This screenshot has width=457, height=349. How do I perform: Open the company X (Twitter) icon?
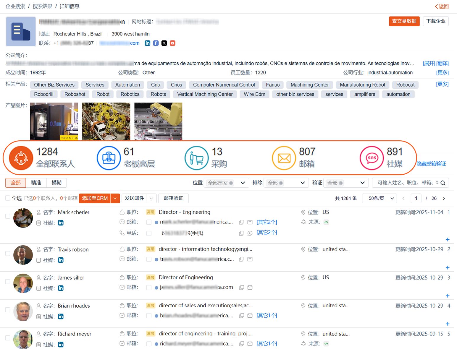tap(164, 43)
